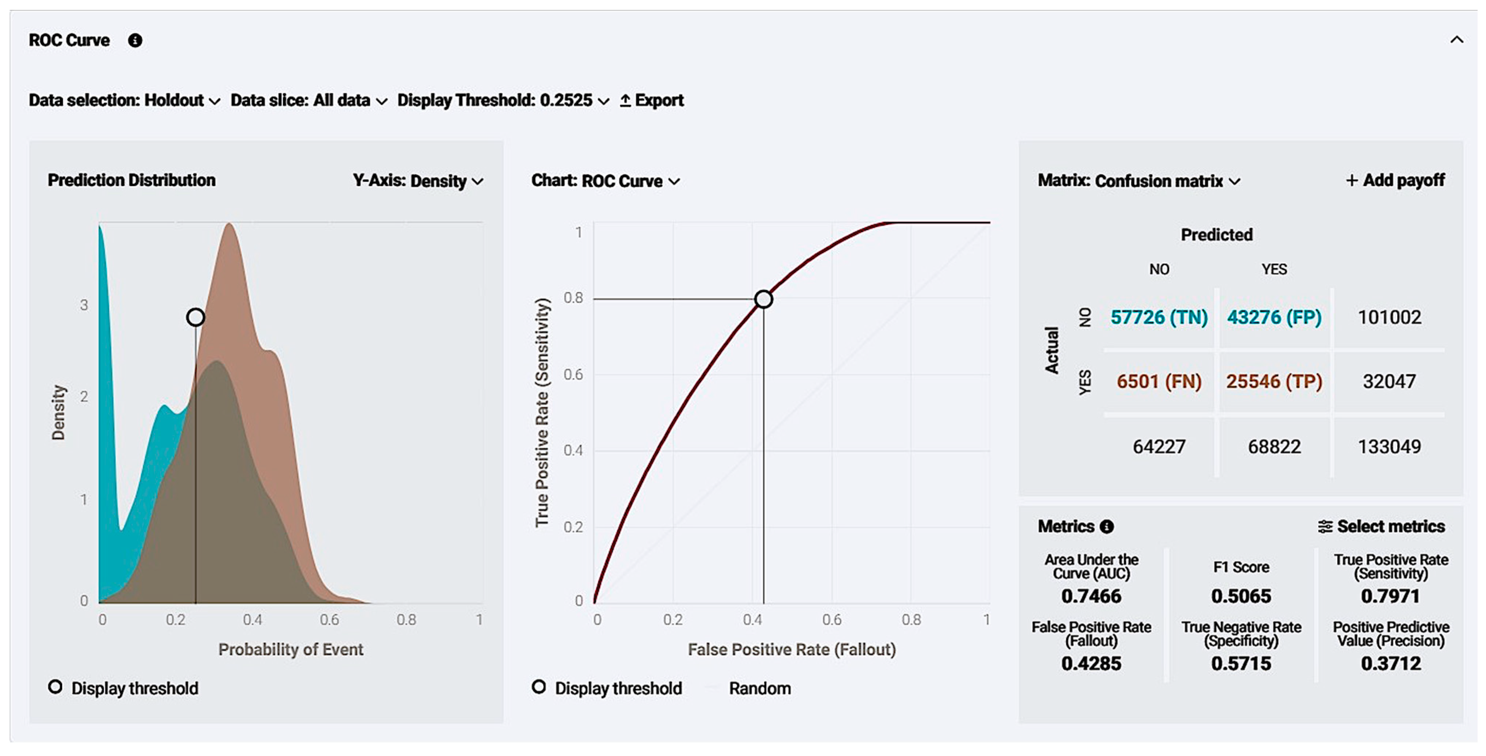Click the 25546 (TP) confusion matrix cell
The width and height of the screenshot is (1486, 756).
pos(1274,381)
